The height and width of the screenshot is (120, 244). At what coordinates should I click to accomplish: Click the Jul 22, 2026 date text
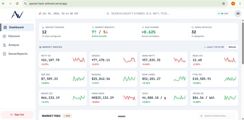(60, 14)
